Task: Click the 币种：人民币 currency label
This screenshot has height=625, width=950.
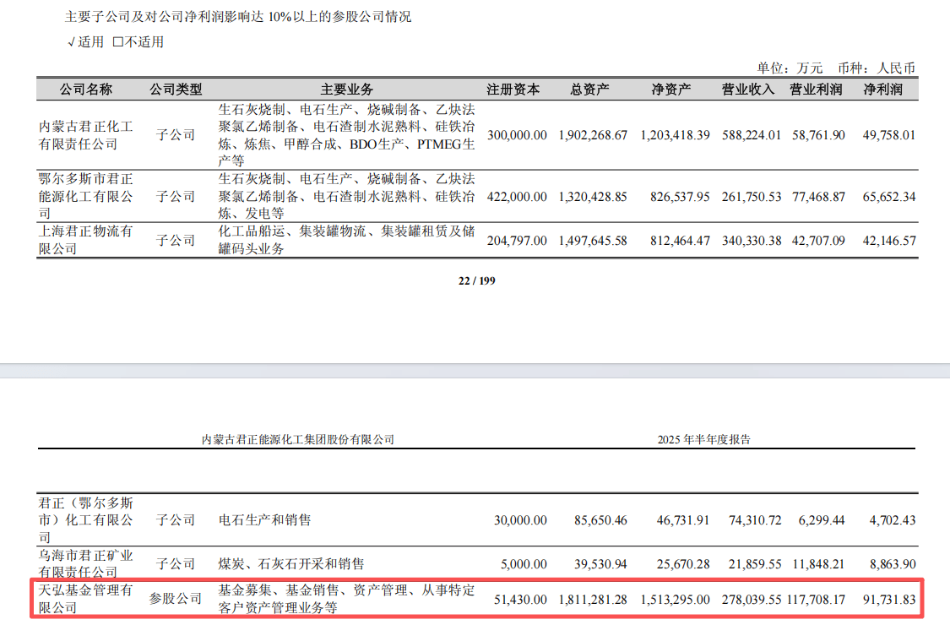Action: 876,68
